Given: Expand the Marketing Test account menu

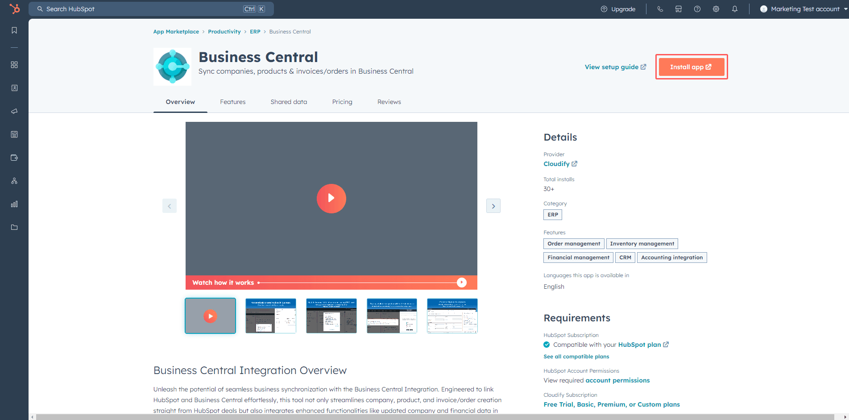Looking at the screenshot, I should point(804,9).
